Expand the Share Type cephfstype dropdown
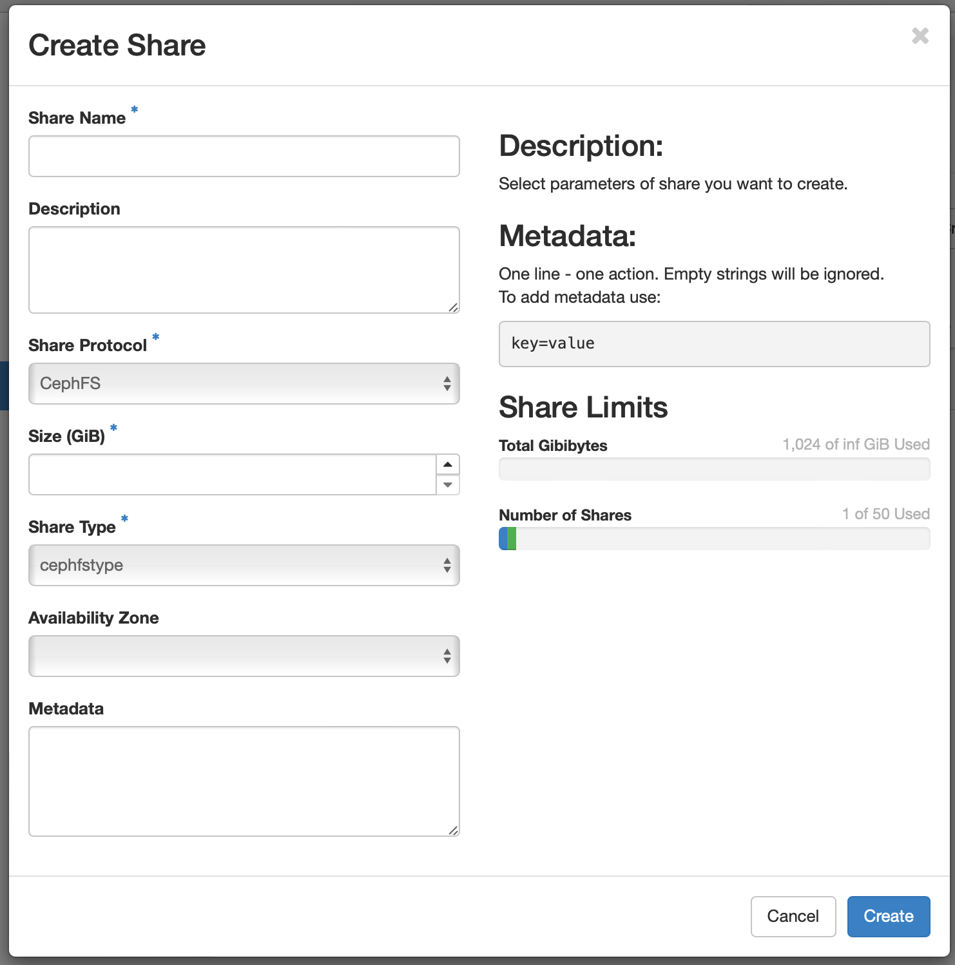Image resolution: width=955 pixels, height=965 pixels. click(x=244, y=566)
